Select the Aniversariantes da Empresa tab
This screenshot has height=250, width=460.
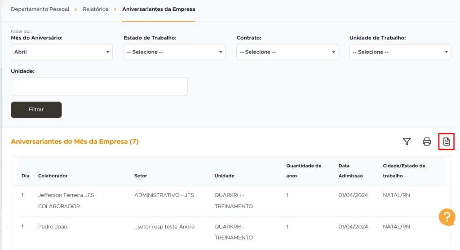point(159,9)
